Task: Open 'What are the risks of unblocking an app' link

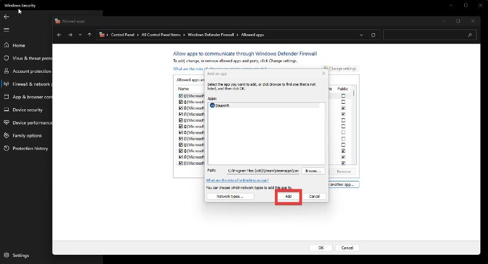Action: point(237,180)
